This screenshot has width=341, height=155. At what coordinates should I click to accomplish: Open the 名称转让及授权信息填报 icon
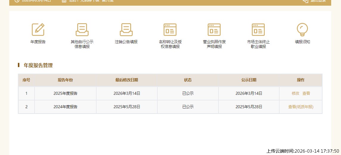pyautogui.click(x=170, y=30)
